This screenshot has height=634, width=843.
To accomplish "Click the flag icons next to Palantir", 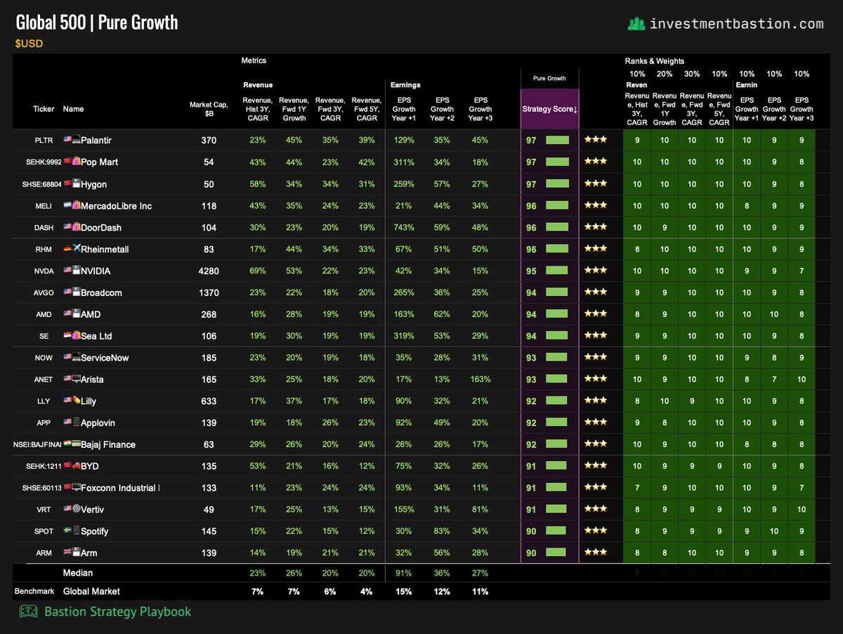I will [72, 141].
